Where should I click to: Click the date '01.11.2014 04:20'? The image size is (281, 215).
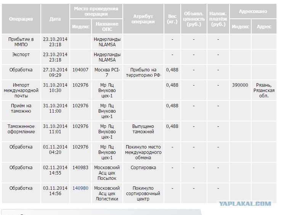[x=55, y=149]
